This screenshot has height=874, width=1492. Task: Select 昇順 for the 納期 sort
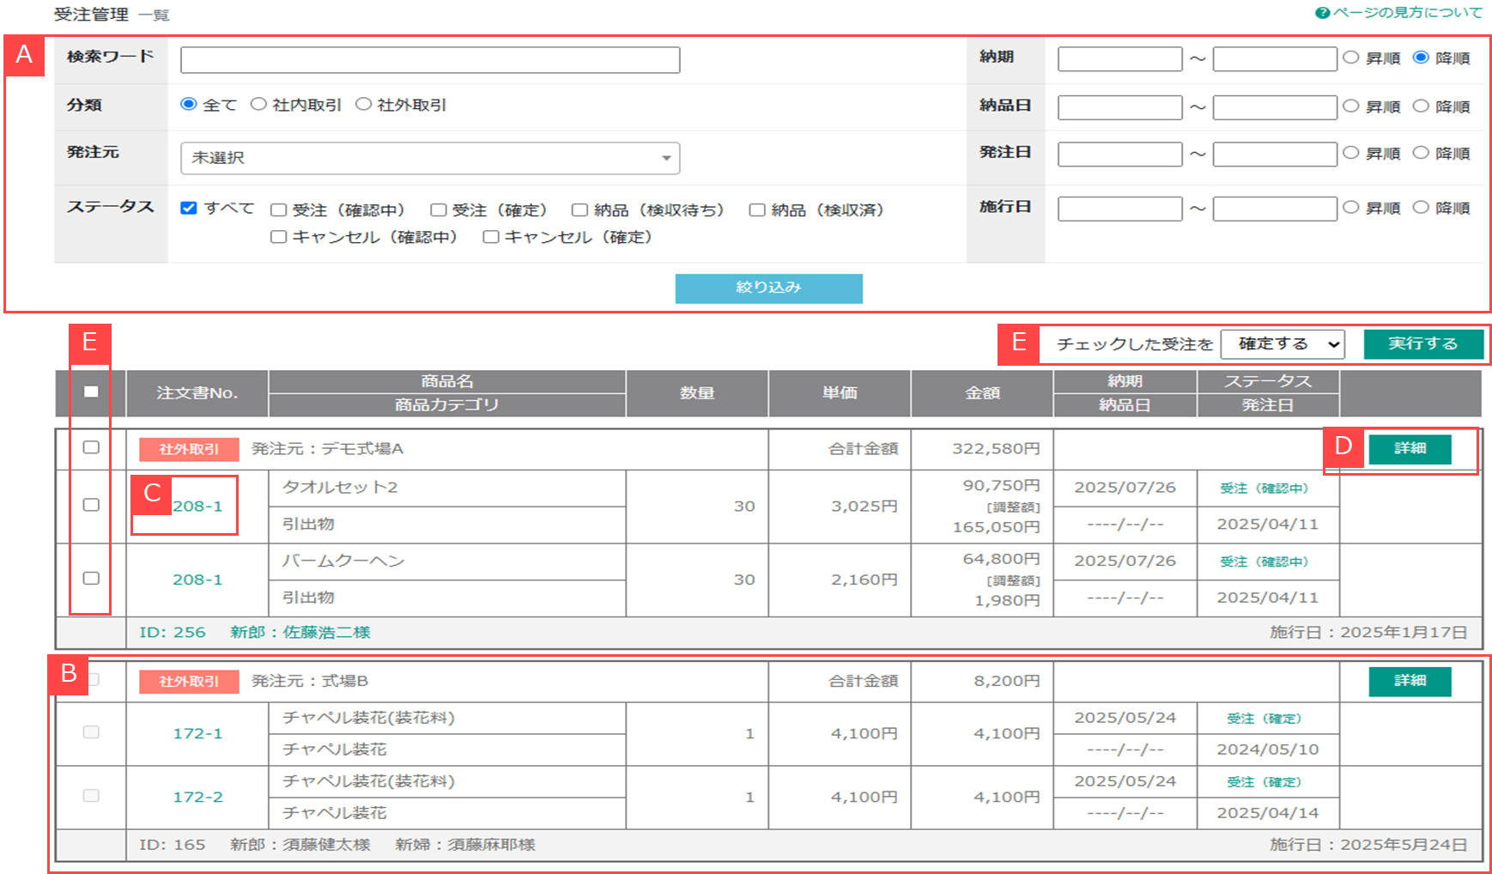coord(1351,58)
